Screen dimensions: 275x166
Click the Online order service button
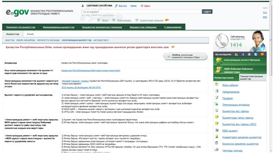pos(185,56)
